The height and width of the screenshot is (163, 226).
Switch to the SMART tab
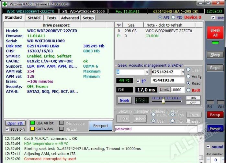34,18
